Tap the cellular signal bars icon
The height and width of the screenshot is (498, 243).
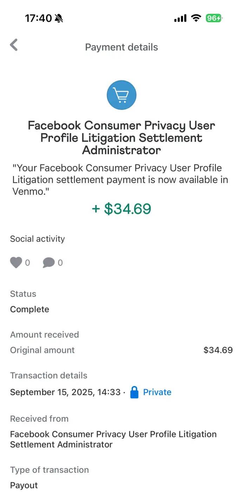[180, 18]
